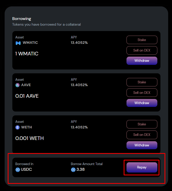Sell WETH on DEX
The height and width of the screenshot is (191, 172).
[142, 135]
